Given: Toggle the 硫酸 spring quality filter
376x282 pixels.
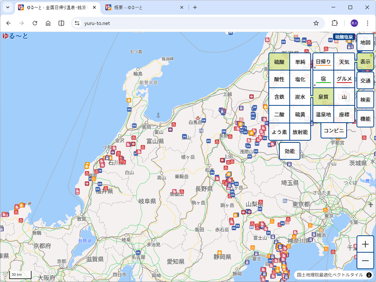Looking at the screenshot, I should (279, 62).
